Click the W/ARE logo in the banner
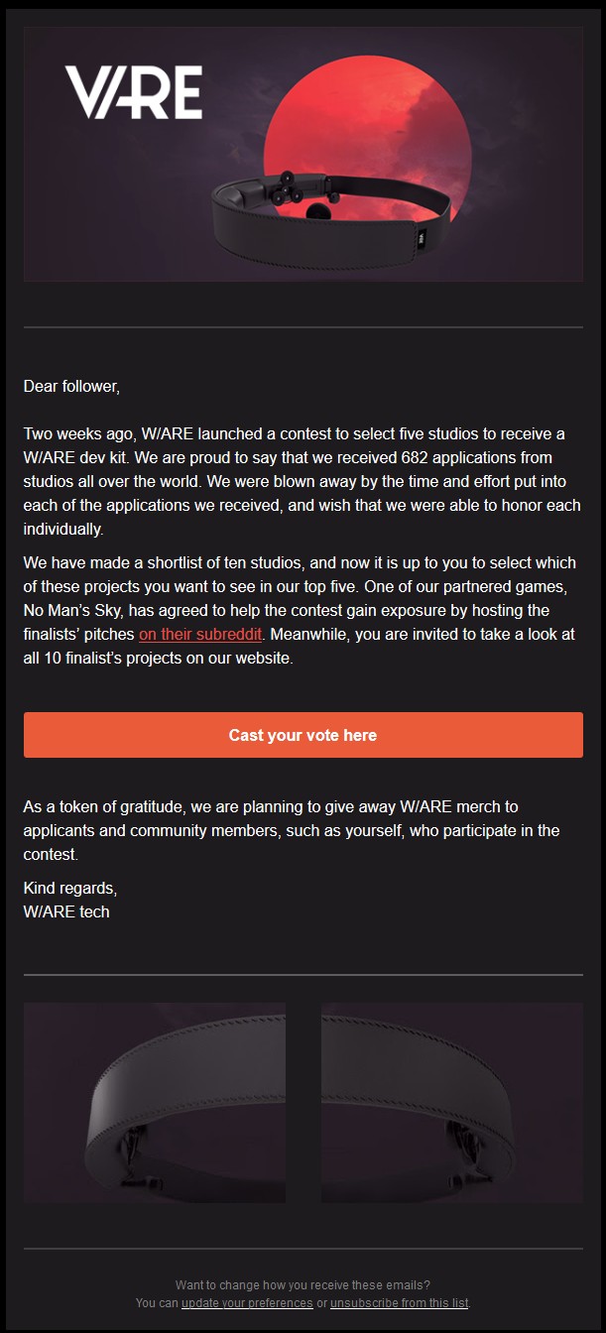 [134, 92]
